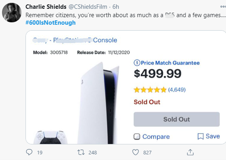Open the tweet's more options menu
The height and width of the screenshot is (160, 226).
coord(223,7)
